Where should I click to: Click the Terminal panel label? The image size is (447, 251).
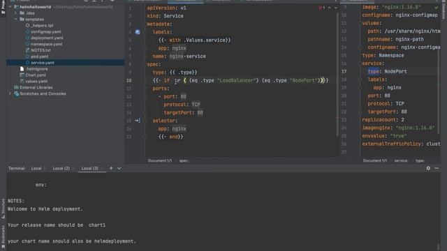click(17, 169)
